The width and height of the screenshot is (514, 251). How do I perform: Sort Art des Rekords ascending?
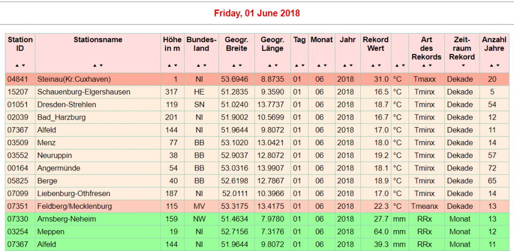(x=424, y=66)
